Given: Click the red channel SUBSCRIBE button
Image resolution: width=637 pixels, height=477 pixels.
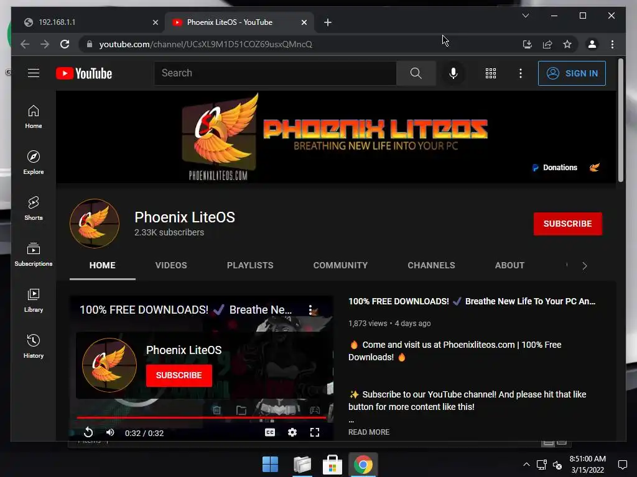Looking at the screenshot, I should (x=567, y=224).
